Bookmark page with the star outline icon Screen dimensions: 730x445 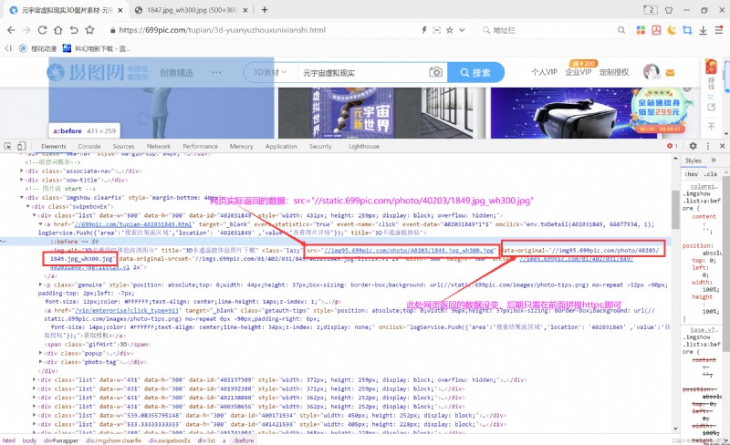(89, 30)
